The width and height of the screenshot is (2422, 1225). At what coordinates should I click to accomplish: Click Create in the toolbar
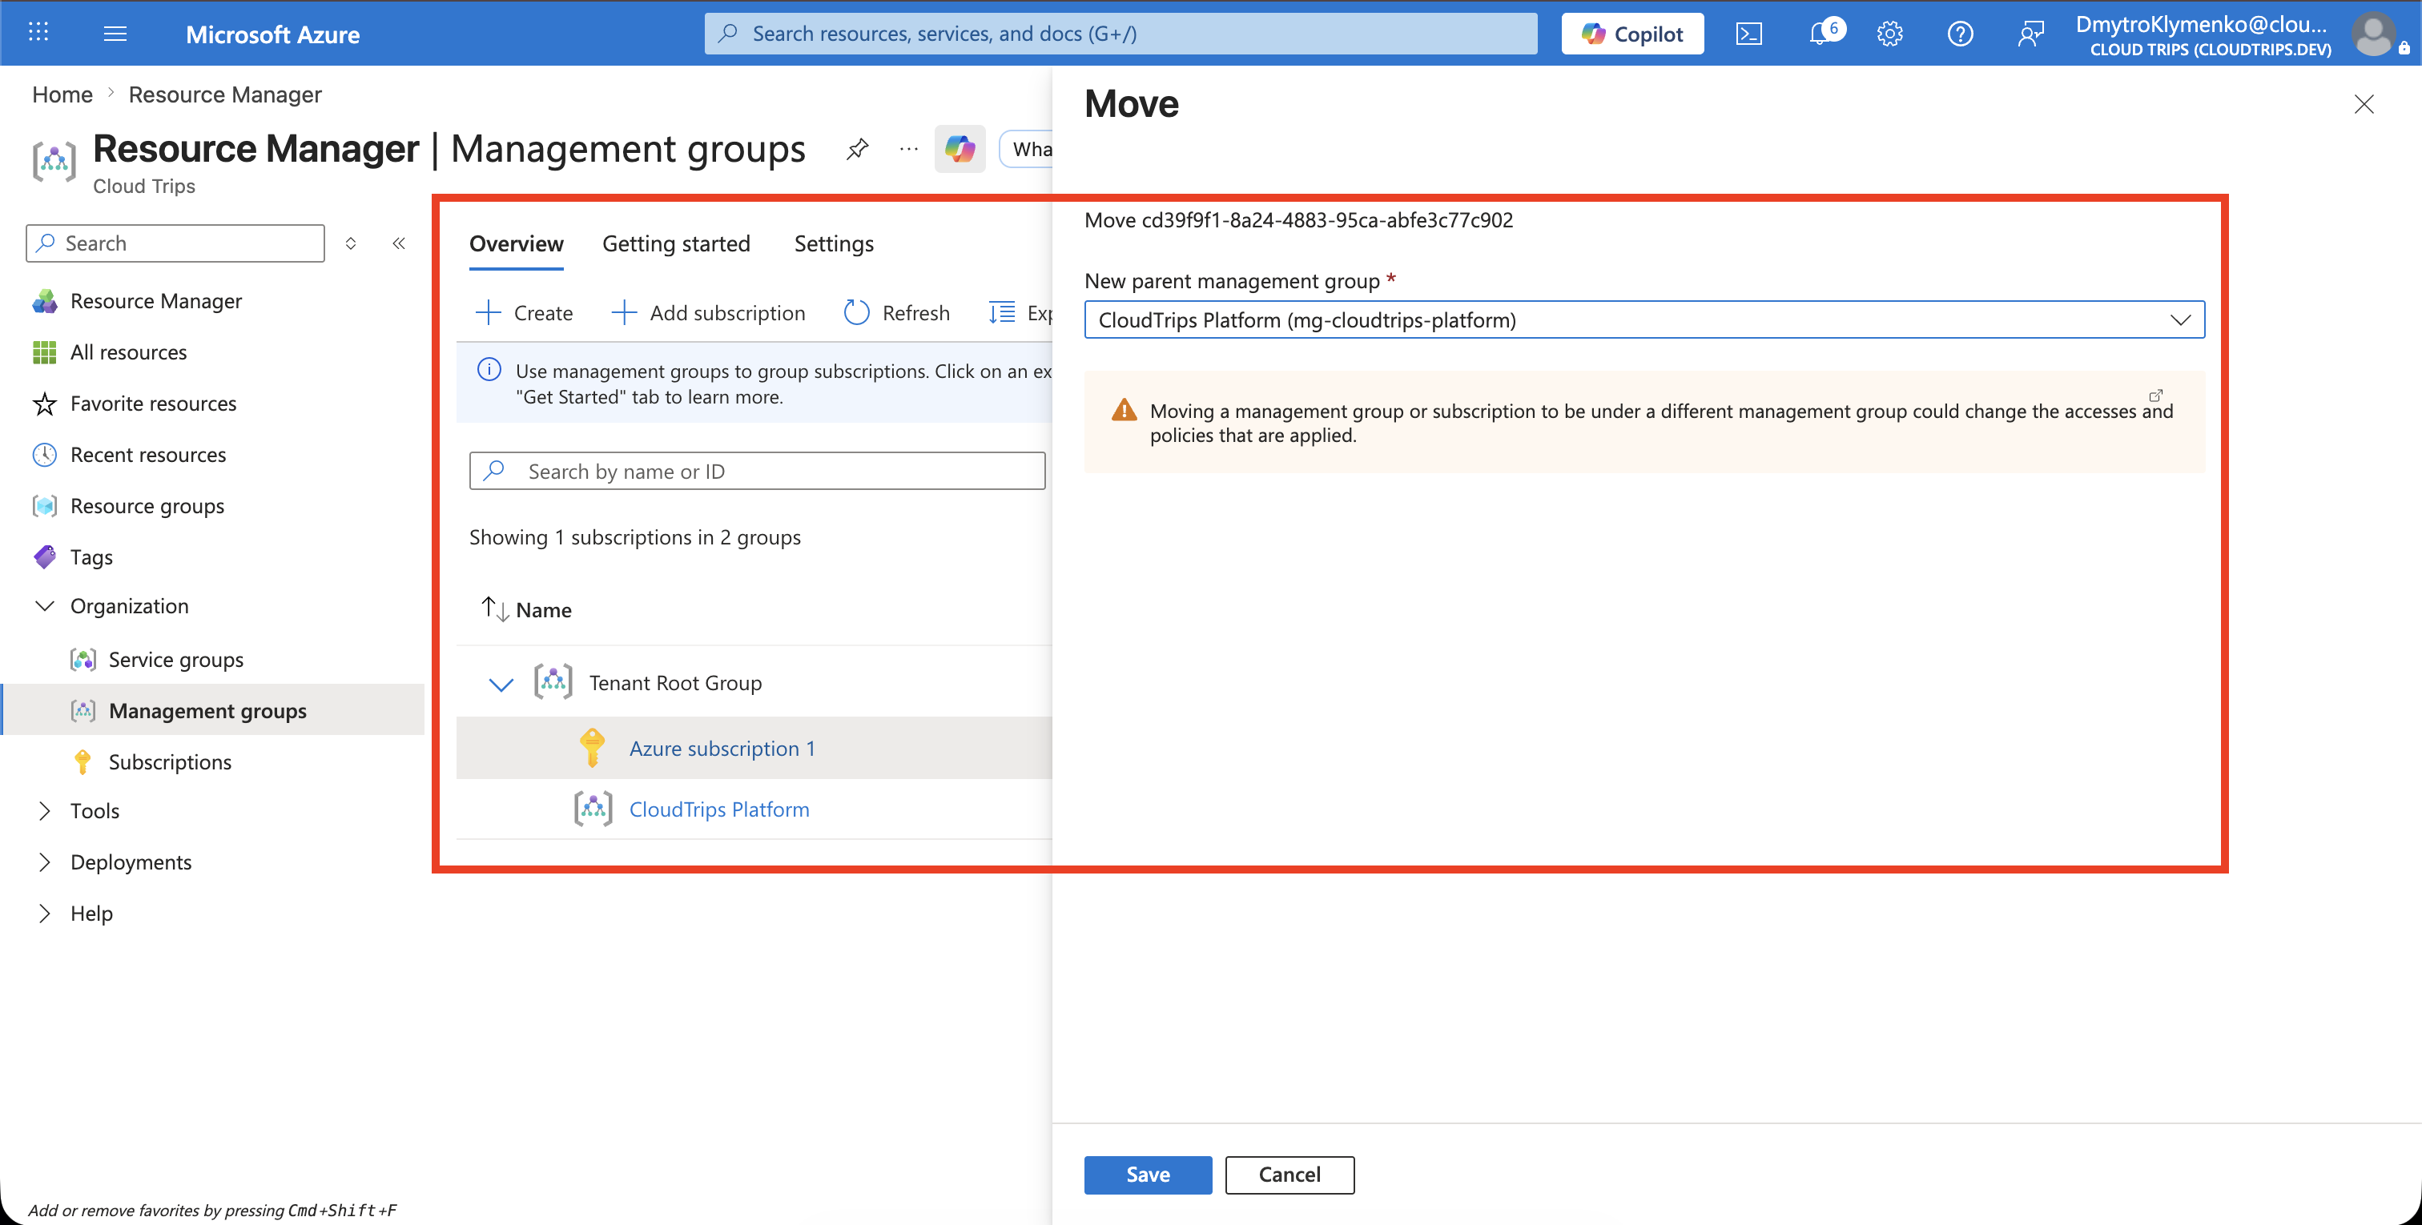pos(525,313)
